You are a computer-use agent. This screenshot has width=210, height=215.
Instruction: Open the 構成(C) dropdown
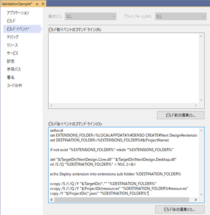pos(90,17)
